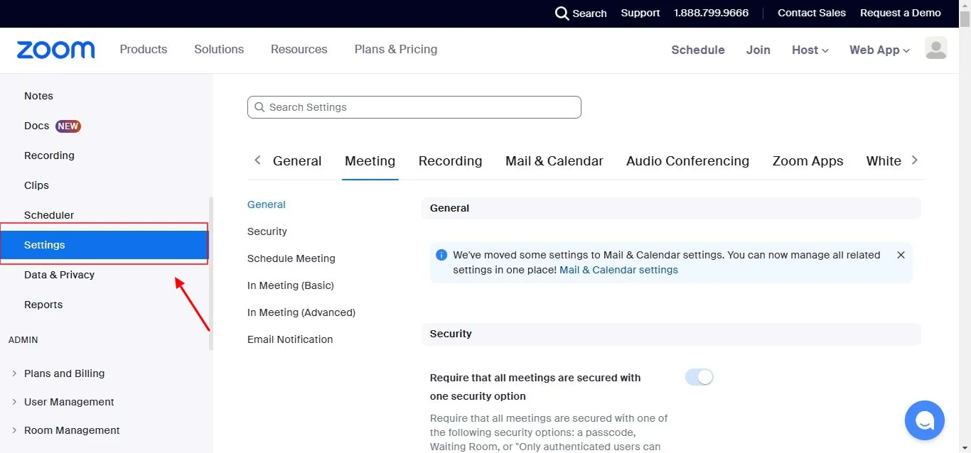Open the Support link
This screenshot has width=971, height=453.
point(640,13)
